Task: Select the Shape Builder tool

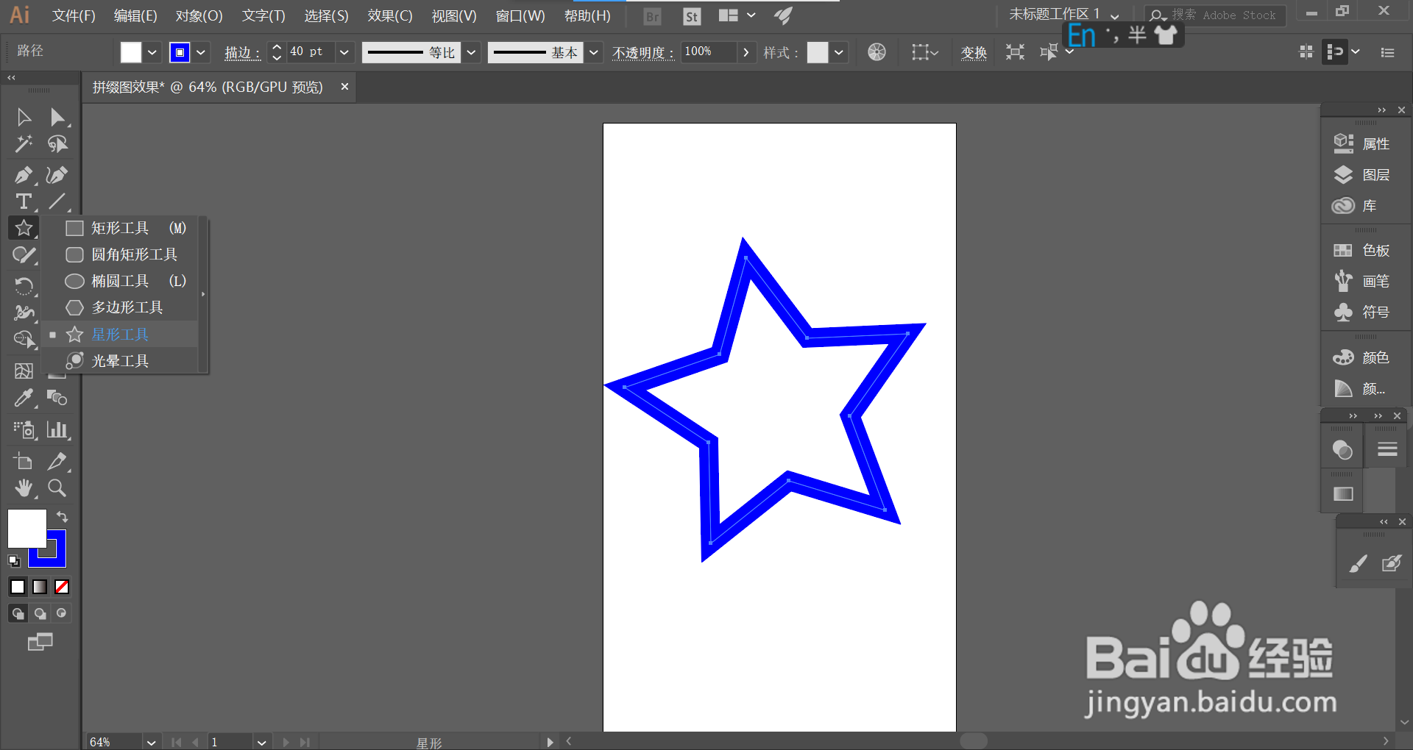Action: pos(24,339)
